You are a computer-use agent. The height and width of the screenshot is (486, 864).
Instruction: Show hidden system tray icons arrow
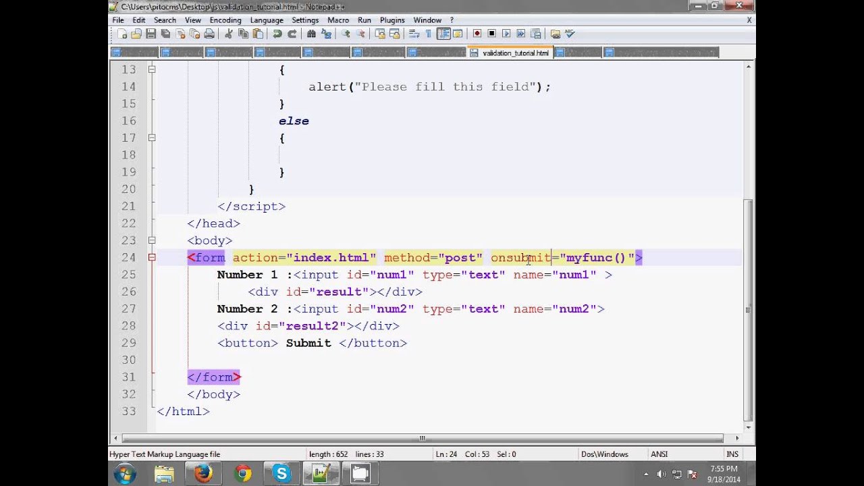pyautogui.click(x=646, y=475)
